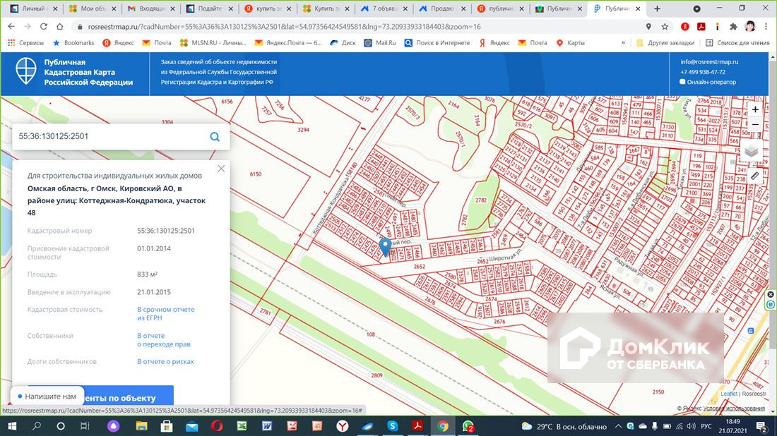This screenshot has width=777, height=436.
Task: Zoom out the map with minus button
Action: point(755,125)
